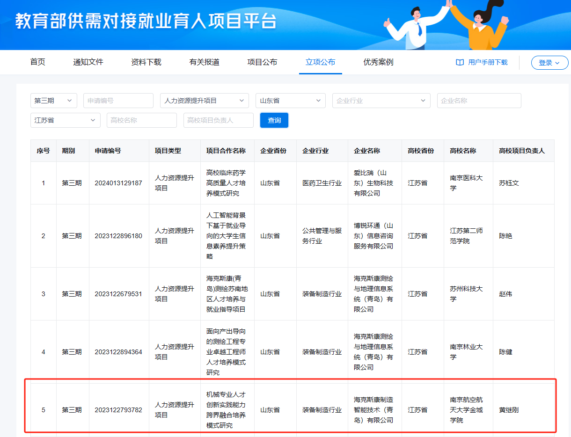Image resolution: width=571 pixels, height=437 pixels.
Task: Click application number 2023122894364
Action: point(118,352)
